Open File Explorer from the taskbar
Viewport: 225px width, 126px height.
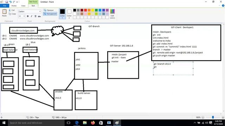(x=85, y=123)
